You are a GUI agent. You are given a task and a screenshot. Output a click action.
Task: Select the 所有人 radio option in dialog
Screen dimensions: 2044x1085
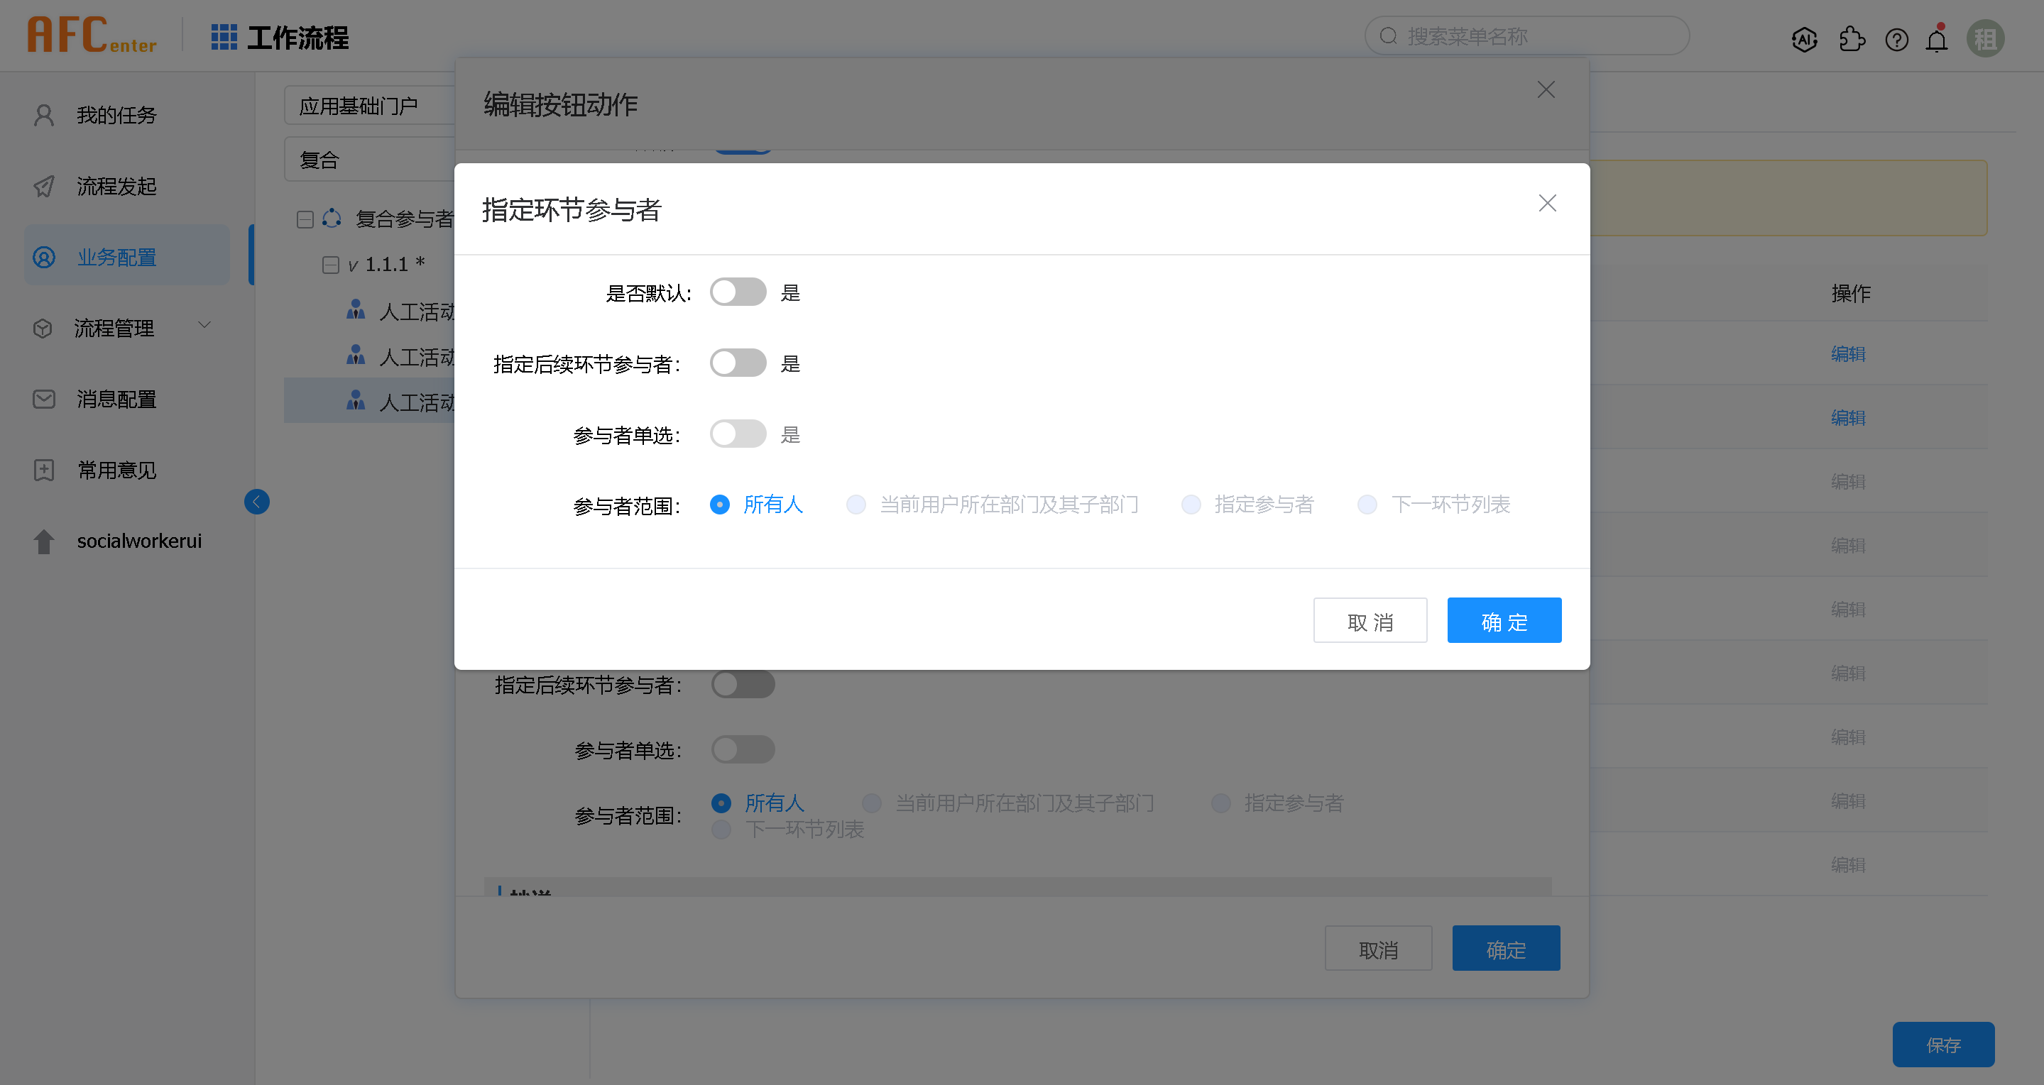pyautogui.click(x=720, y=505)
